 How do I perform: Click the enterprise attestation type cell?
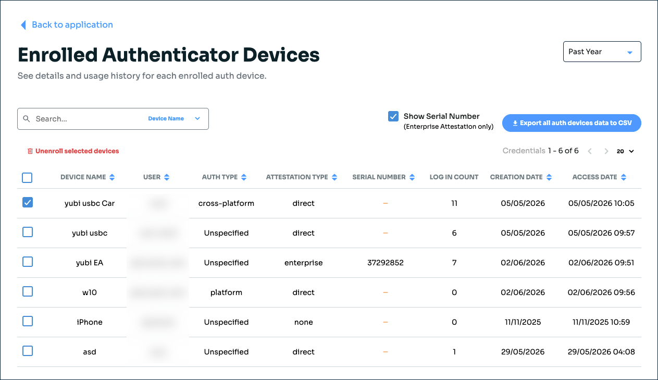coord(304,263)
